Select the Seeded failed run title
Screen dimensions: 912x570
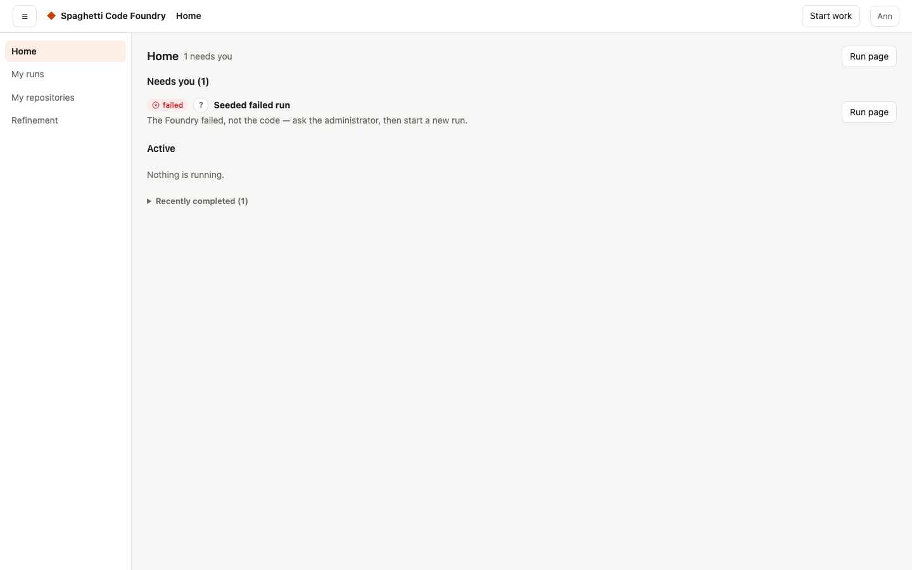coord(252,105)
